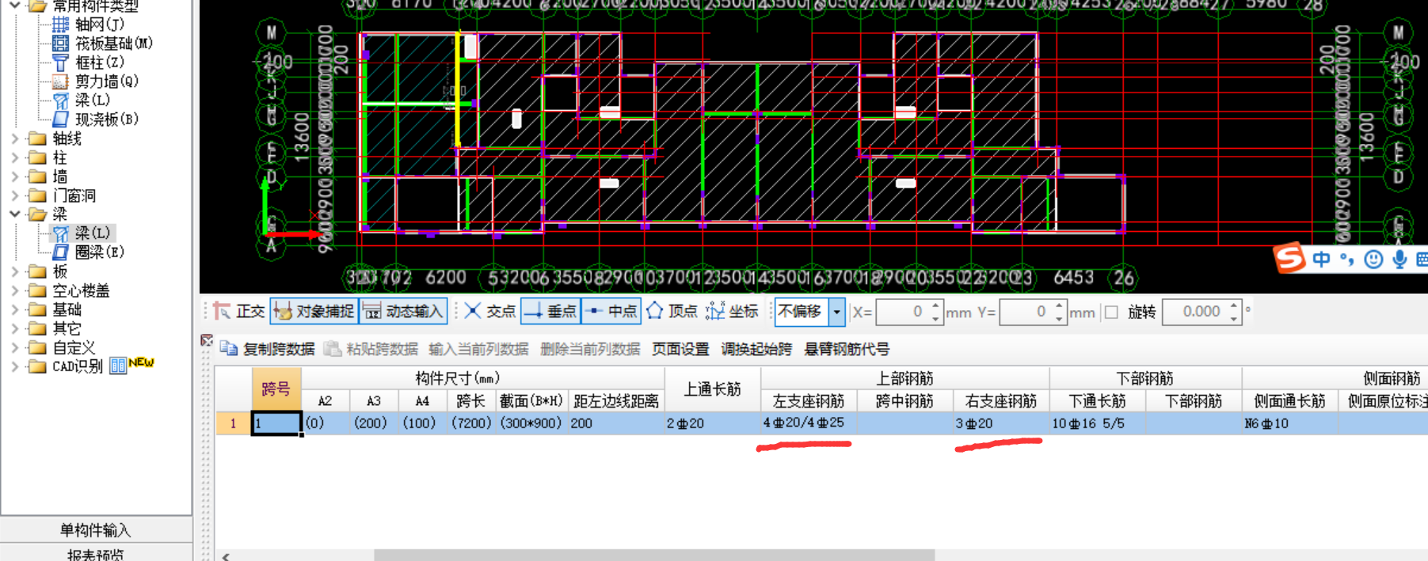Increase the Y offset value with up arrow
This screenshot has width=1428, height=561.
[1059, 305]
